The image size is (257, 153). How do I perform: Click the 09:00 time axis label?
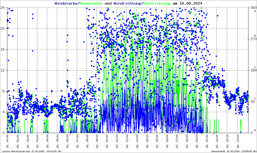pos(97,141)
